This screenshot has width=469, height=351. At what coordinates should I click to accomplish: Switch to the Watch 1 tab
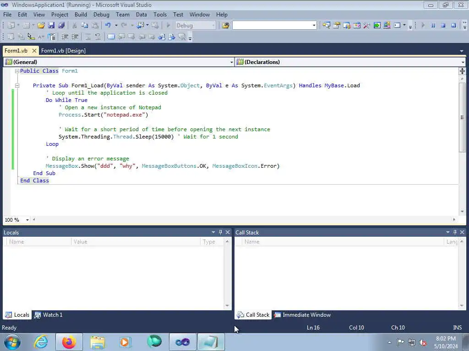[48, 315]
